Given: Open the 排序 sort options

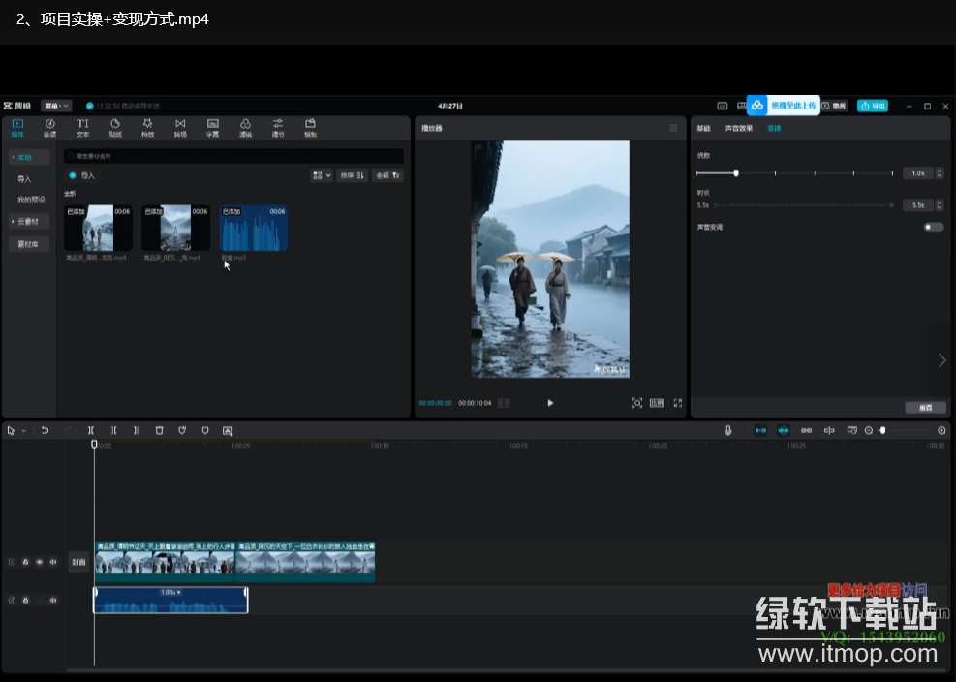Looking at the screenshot, I should tap(353, 175).
